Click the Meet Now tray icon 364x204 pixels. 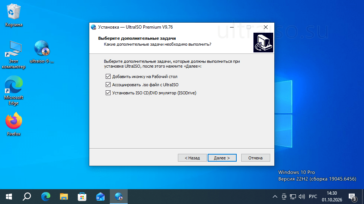(284, 197)
